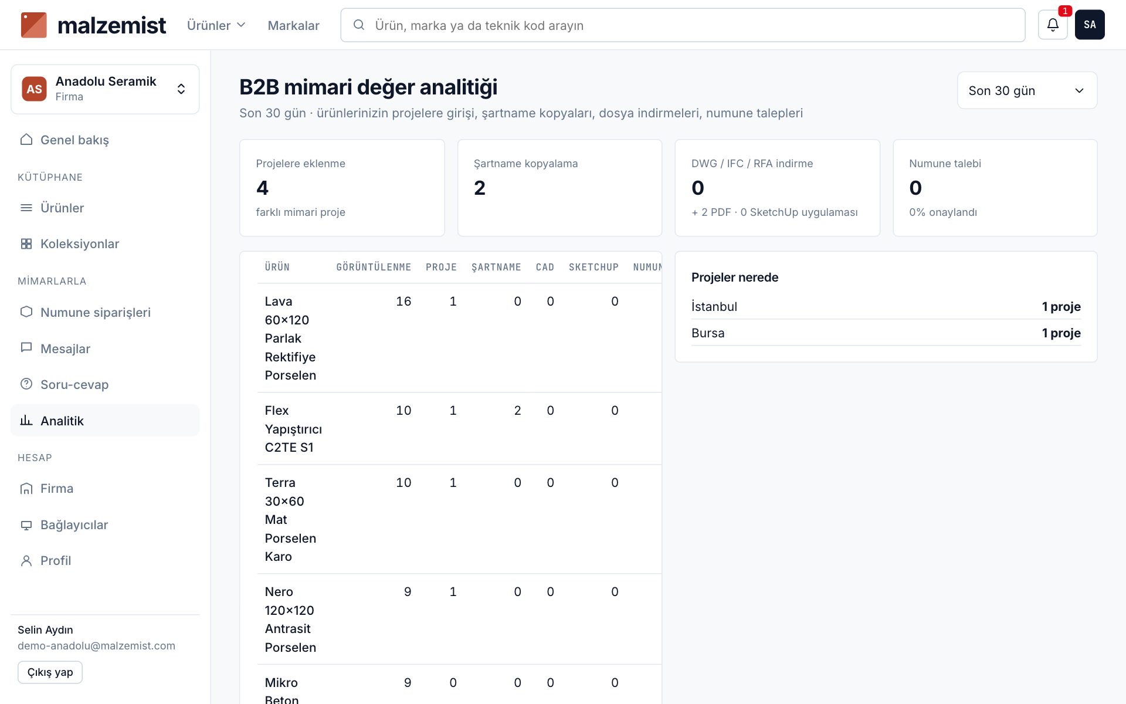Select the Flex Yapıştırıcı C2TE S1 row
Viewport: 1126px width, 704px height.
[459, 429]
